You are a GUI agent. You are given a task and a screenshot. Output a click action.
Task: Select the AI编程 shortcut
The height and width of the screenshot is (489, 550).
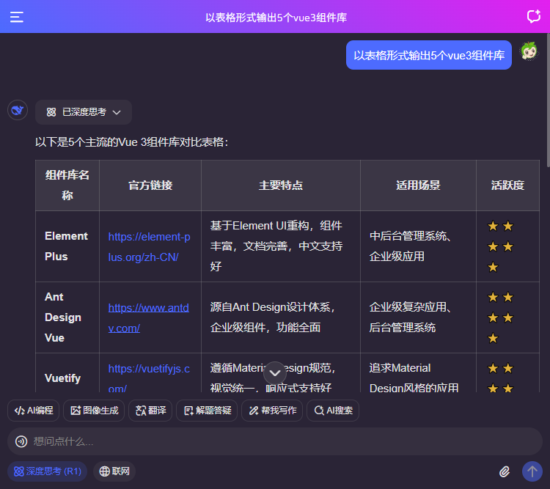pos(33,411)
